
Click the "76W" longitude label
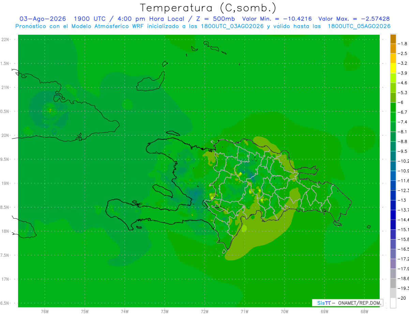point(45,312)
